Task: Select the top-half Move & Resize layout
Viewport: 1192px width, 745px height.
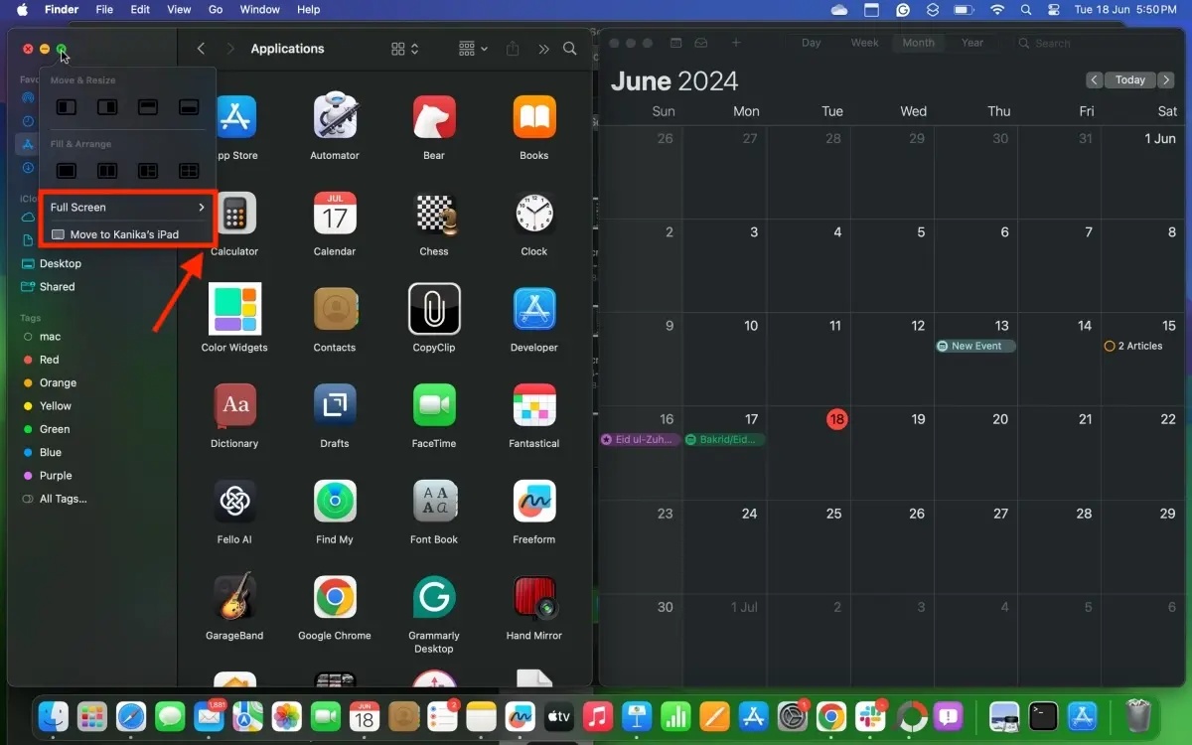Action: pos(147,106)
